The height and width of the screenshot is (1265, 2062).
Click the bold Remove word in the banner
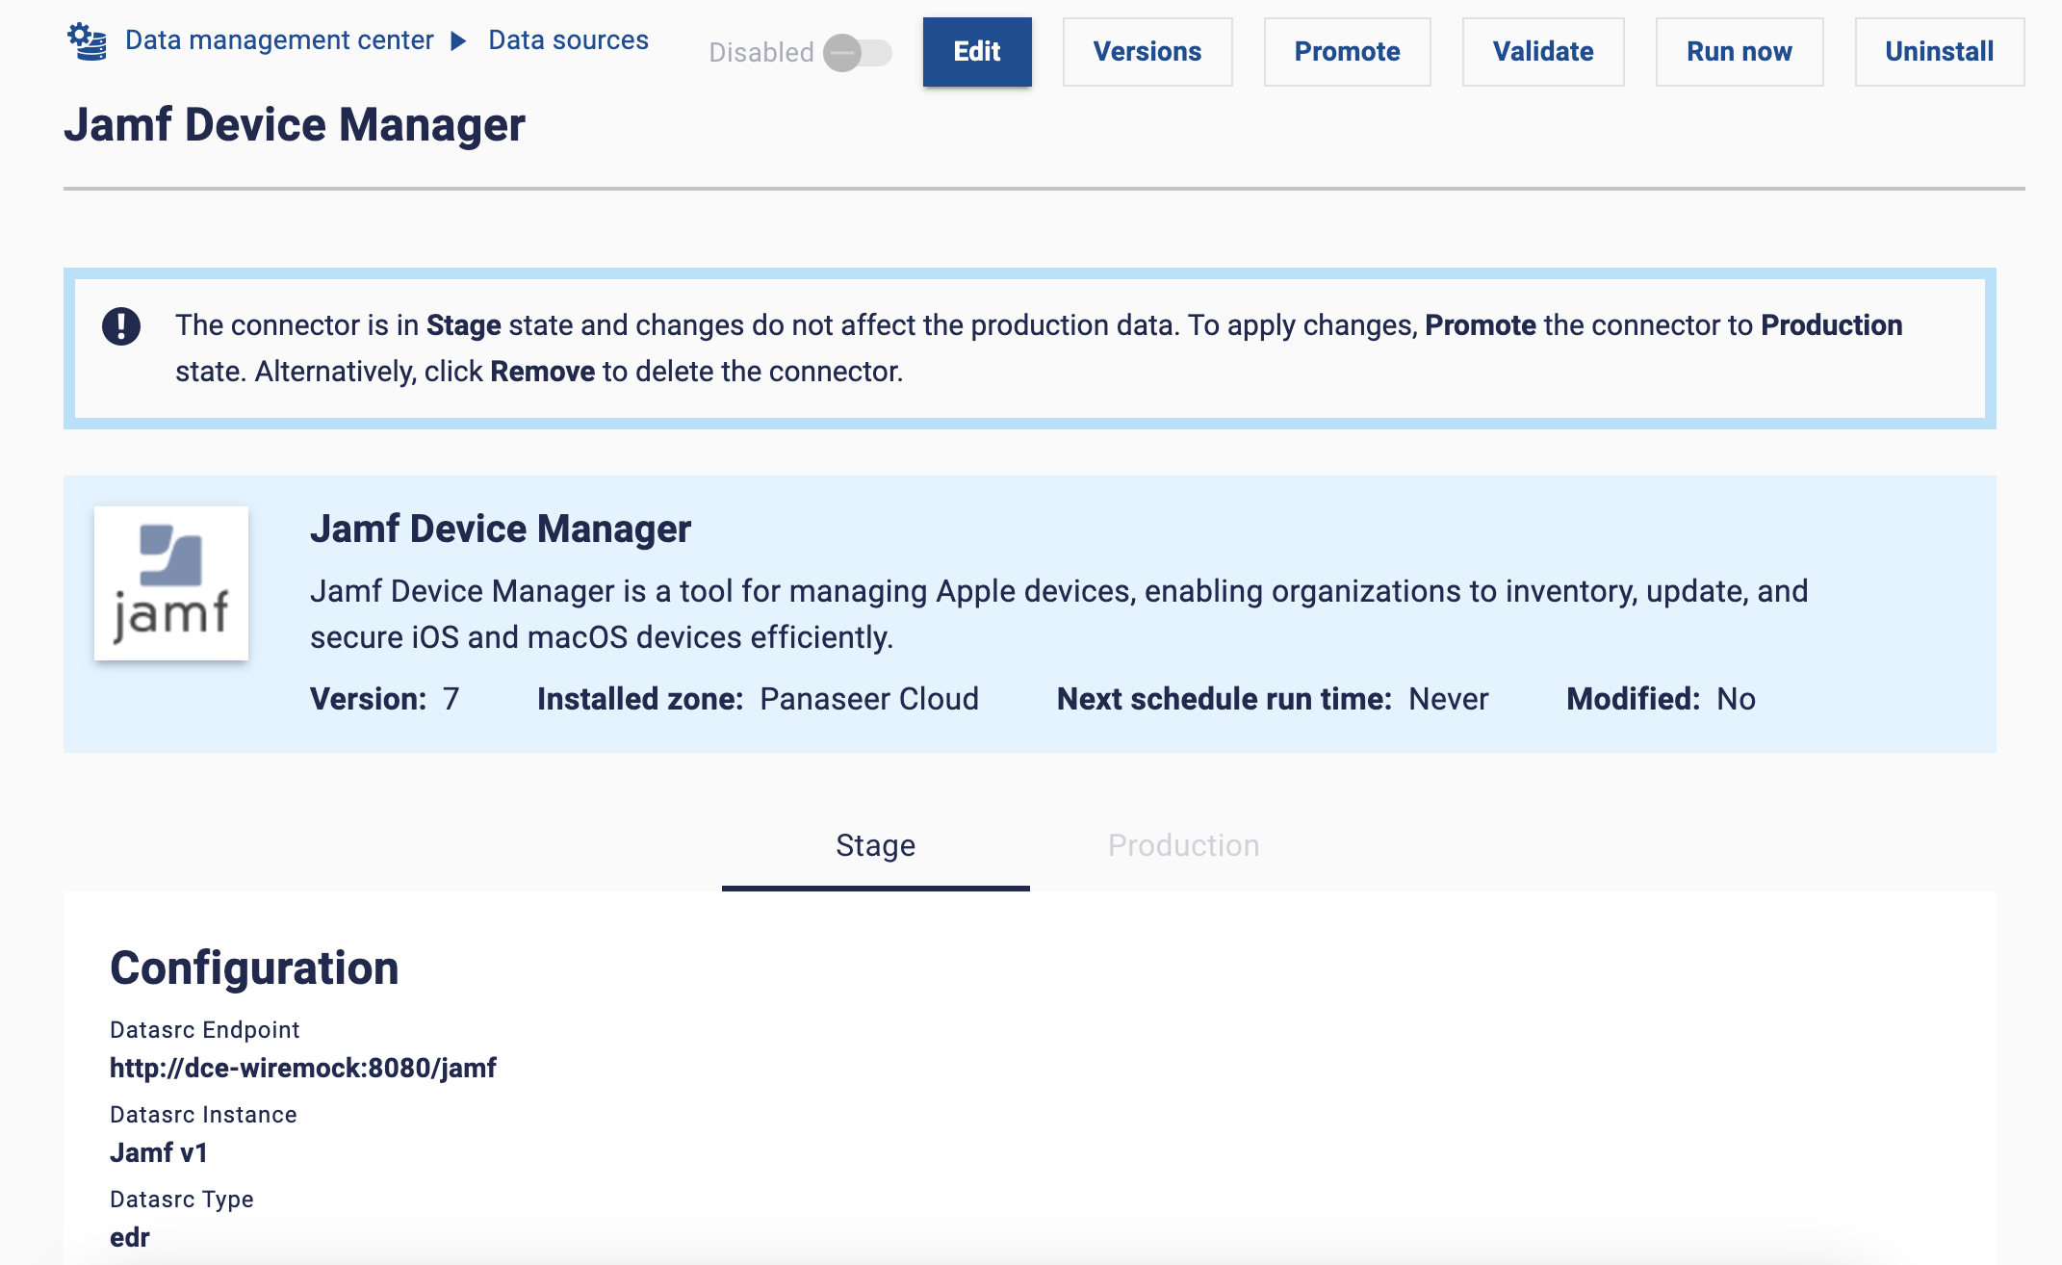[543, 373]
